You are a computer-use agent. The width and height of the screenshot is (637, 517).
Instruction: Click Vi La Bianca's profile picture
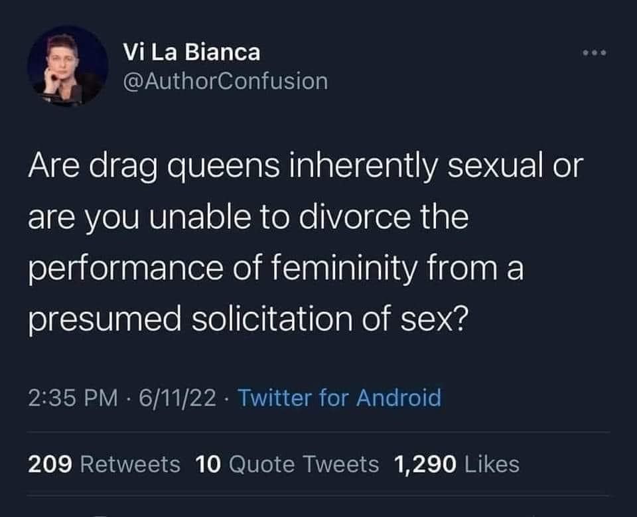68,66
